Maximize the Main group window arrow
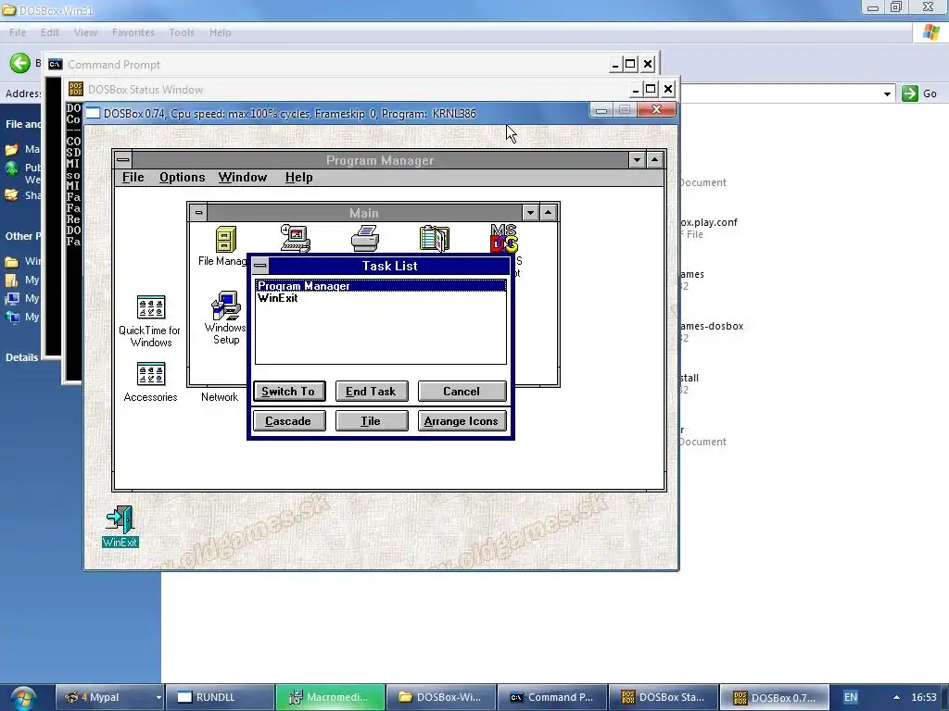949x711 pixels. [549, 213]
